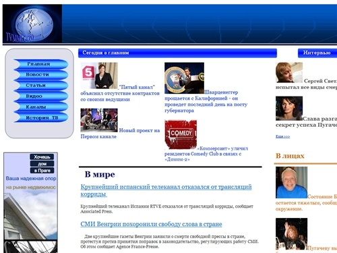The height and width of the screenshot is (253, 337).
Task: Click the TVMMF.COM globe logo
Action: tap(32, 24)
